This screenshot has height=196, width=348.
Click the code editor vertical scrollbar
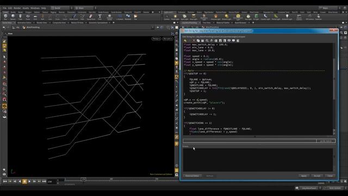pyautogui.click(x=334, y=79)
